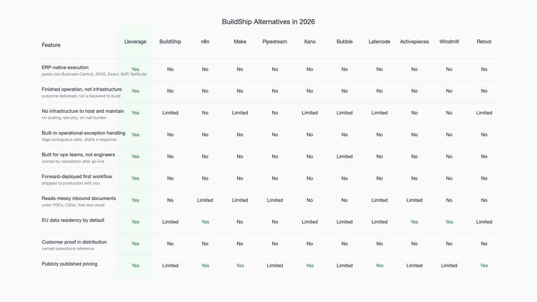
Task: Click the Built-in operational exception handling label
Action: pos(83,133)
